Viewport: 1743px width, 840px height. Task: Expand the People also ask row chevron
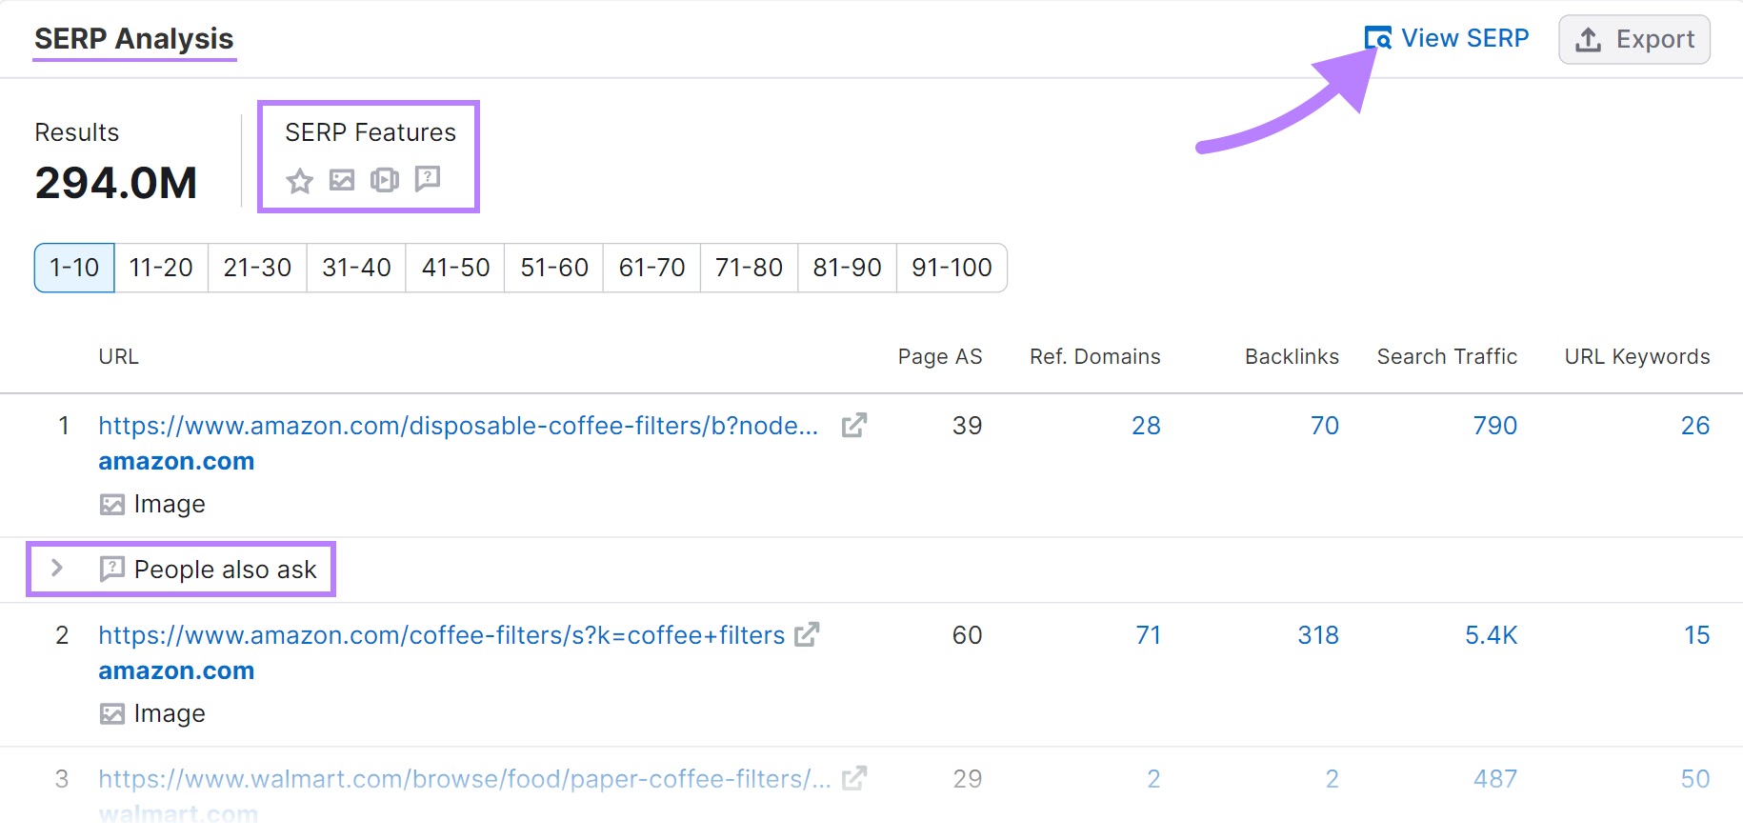(57, 569)
